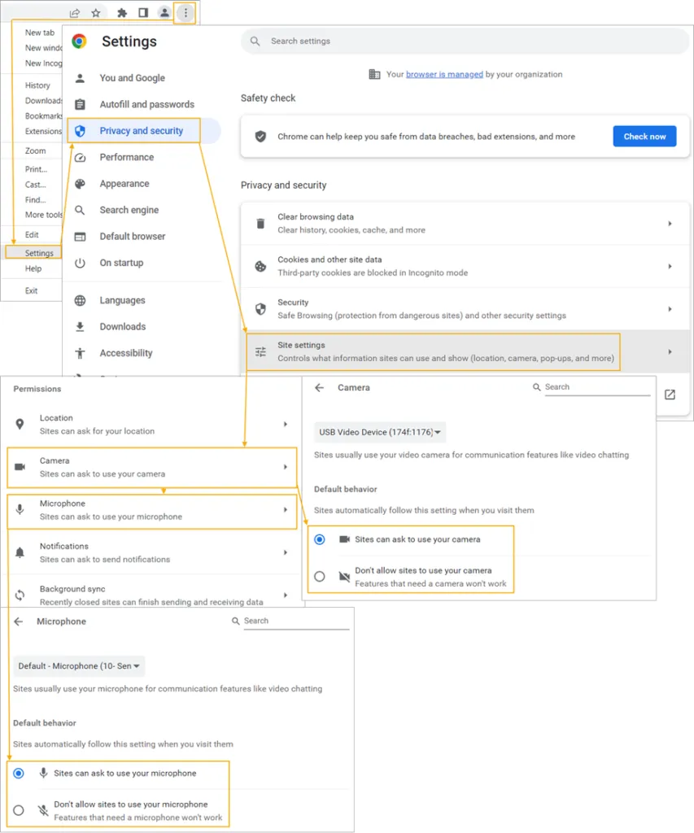This screenshot has width=694, height=833.
Task: Expand the Site settings row arrow
Action: pyautogui.click(x=670, y=351)
